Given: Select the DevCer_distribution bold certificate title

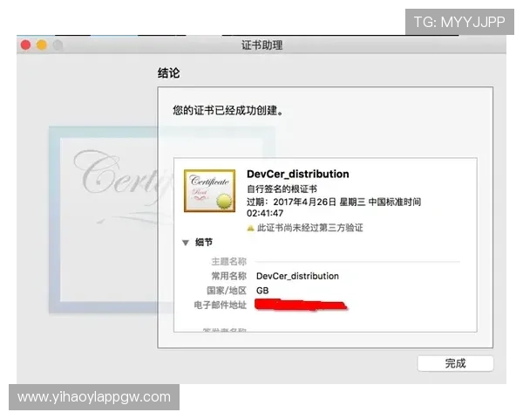Looking at the screenshot, I should (298, 174).
